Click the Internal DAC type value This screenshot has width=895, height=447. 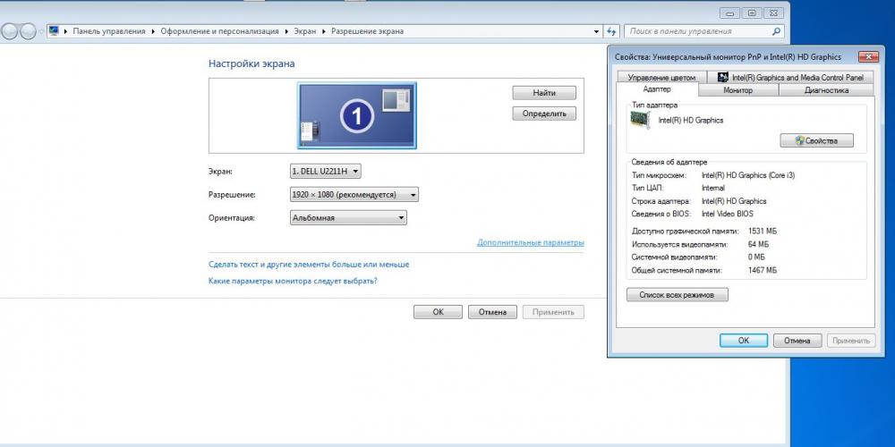713,188
